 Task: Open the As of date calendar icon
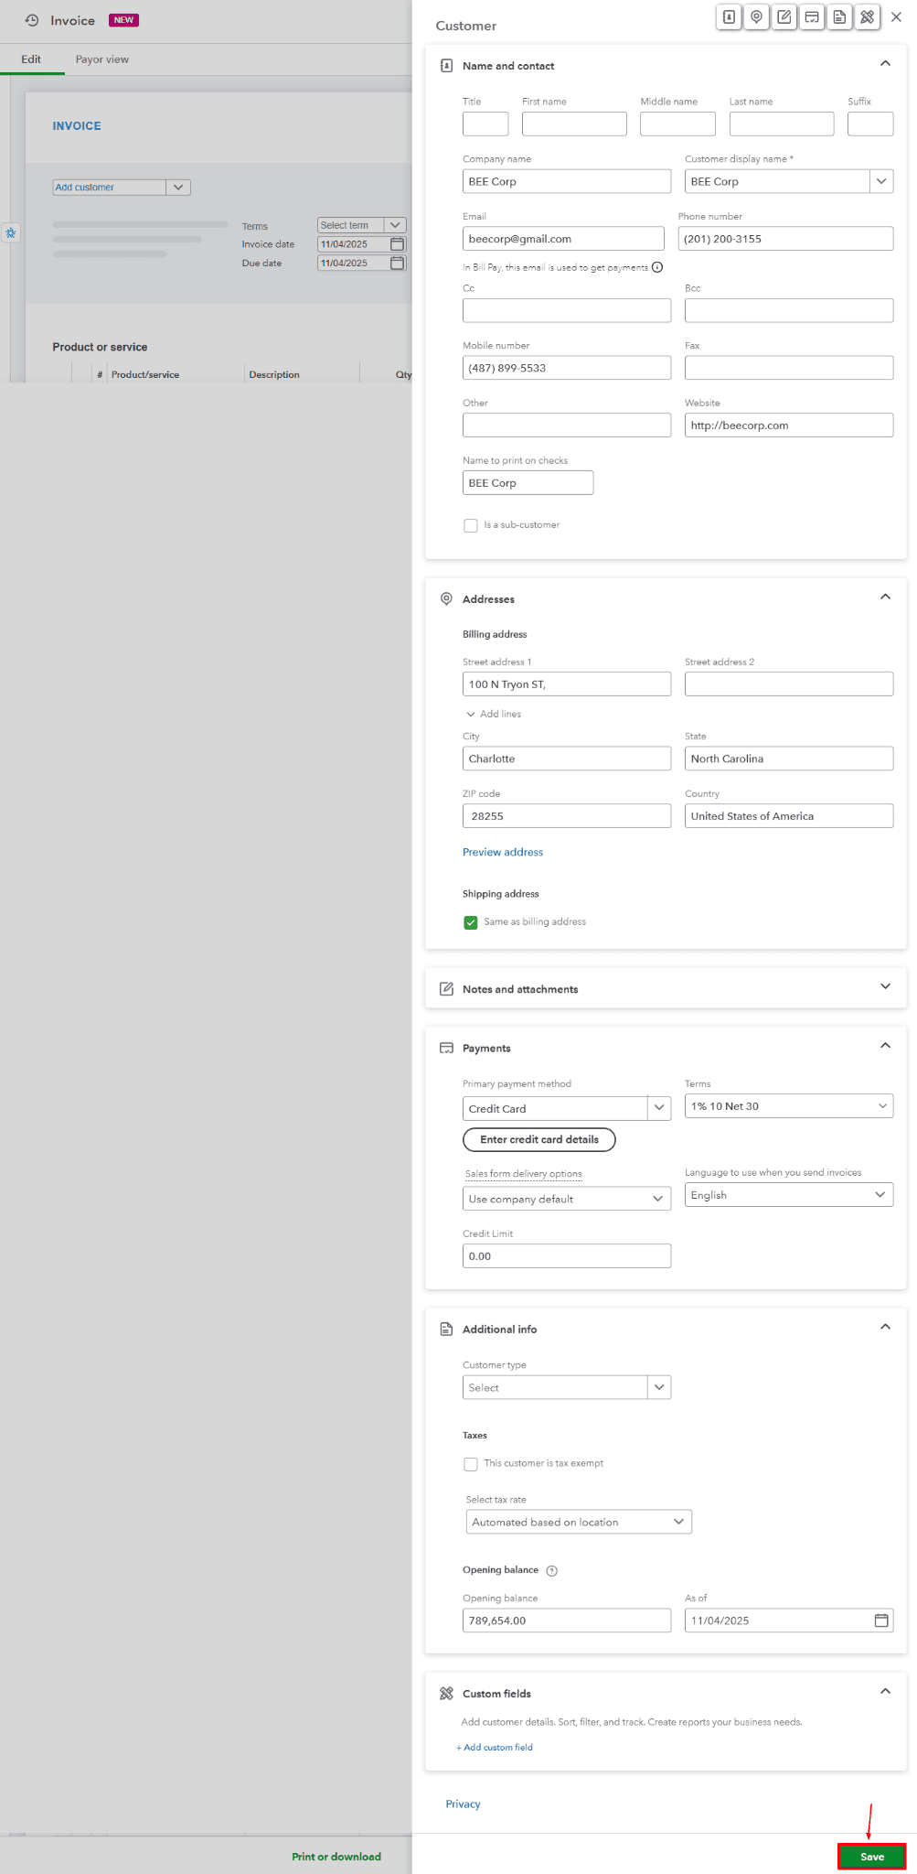tap(881, 1621)
